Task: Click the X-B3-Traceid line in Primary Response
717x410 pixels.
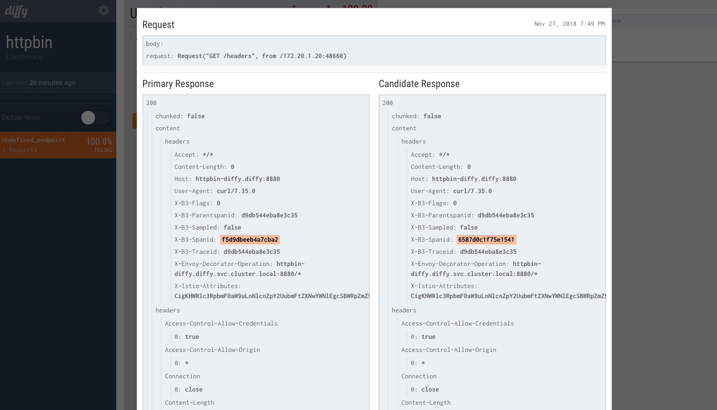Action: [x=227, y=252]
